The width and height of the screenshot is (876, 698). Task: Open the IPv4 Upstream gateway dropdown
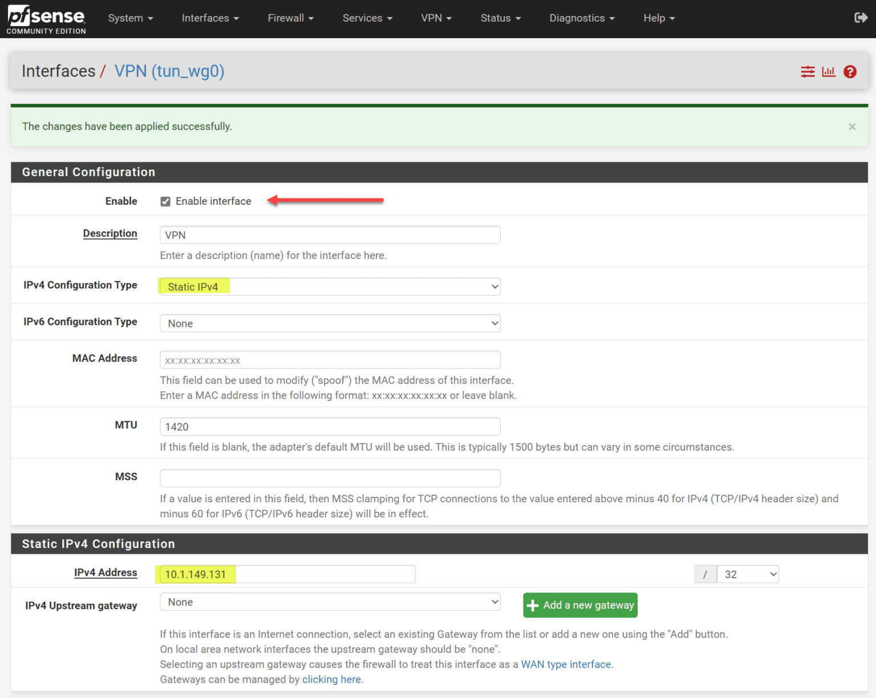pyautogui.click(x=330, y=602)
